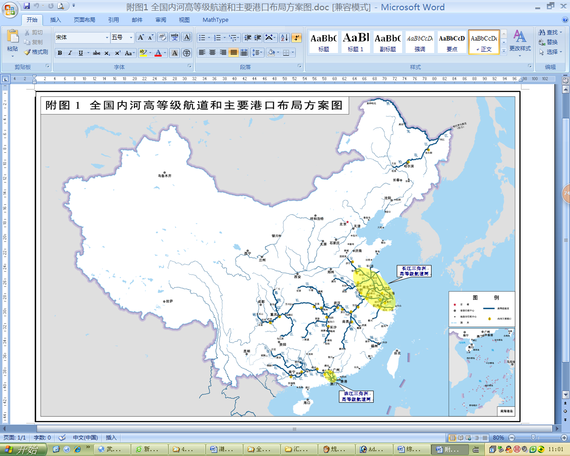Click the decrease indent button

point(248,38)
